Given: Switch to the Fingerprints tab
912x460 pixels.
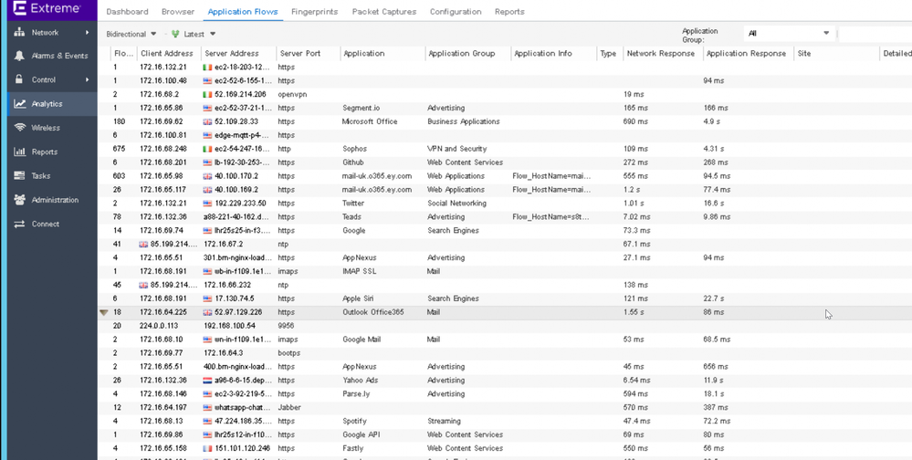Looking at the screenshot, I should tap(314, 12).
